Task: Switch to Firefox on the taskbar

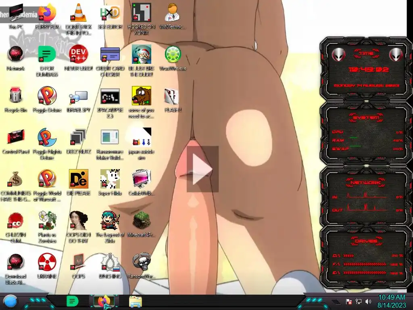Action: 104,301
